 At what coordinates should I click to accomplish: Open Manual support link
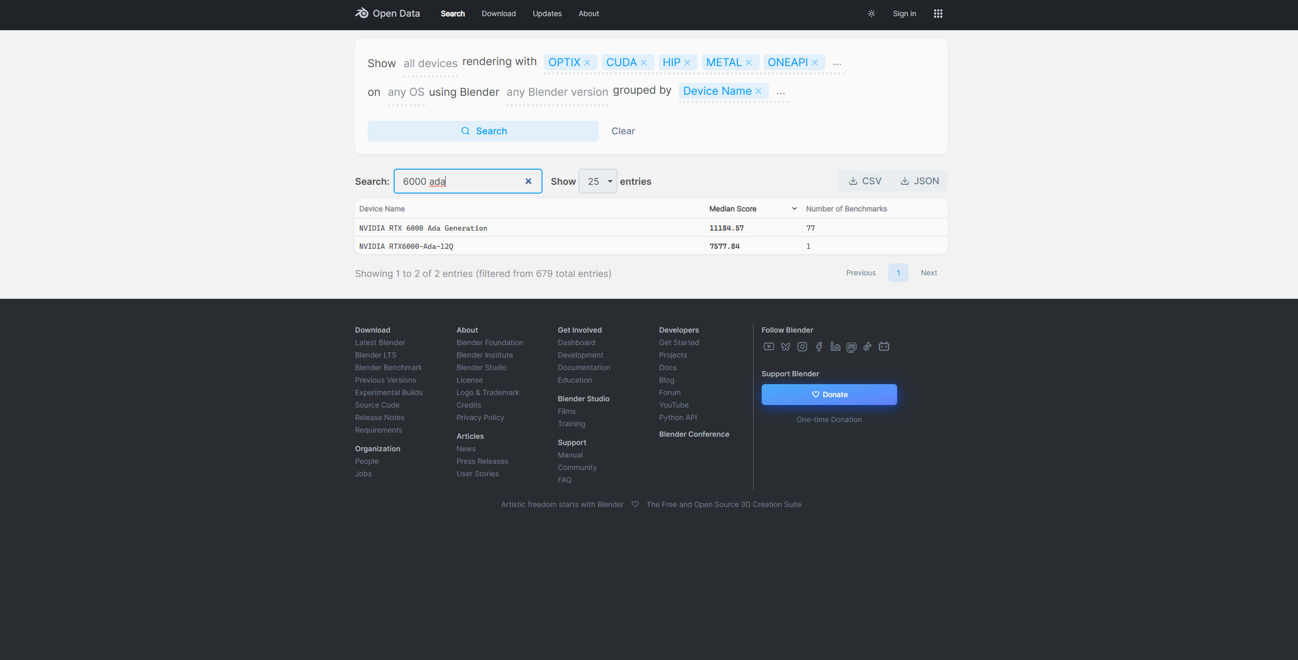pyautogui.click(x=570, y=455)
